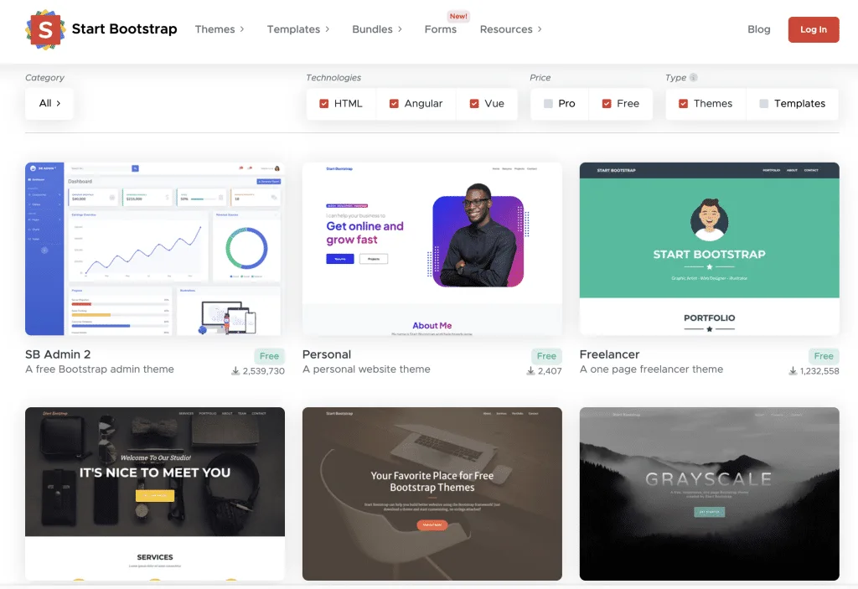Open the SB Admin 2 title link
Screen dimensions: 858x589
click(x=58, y=354)
